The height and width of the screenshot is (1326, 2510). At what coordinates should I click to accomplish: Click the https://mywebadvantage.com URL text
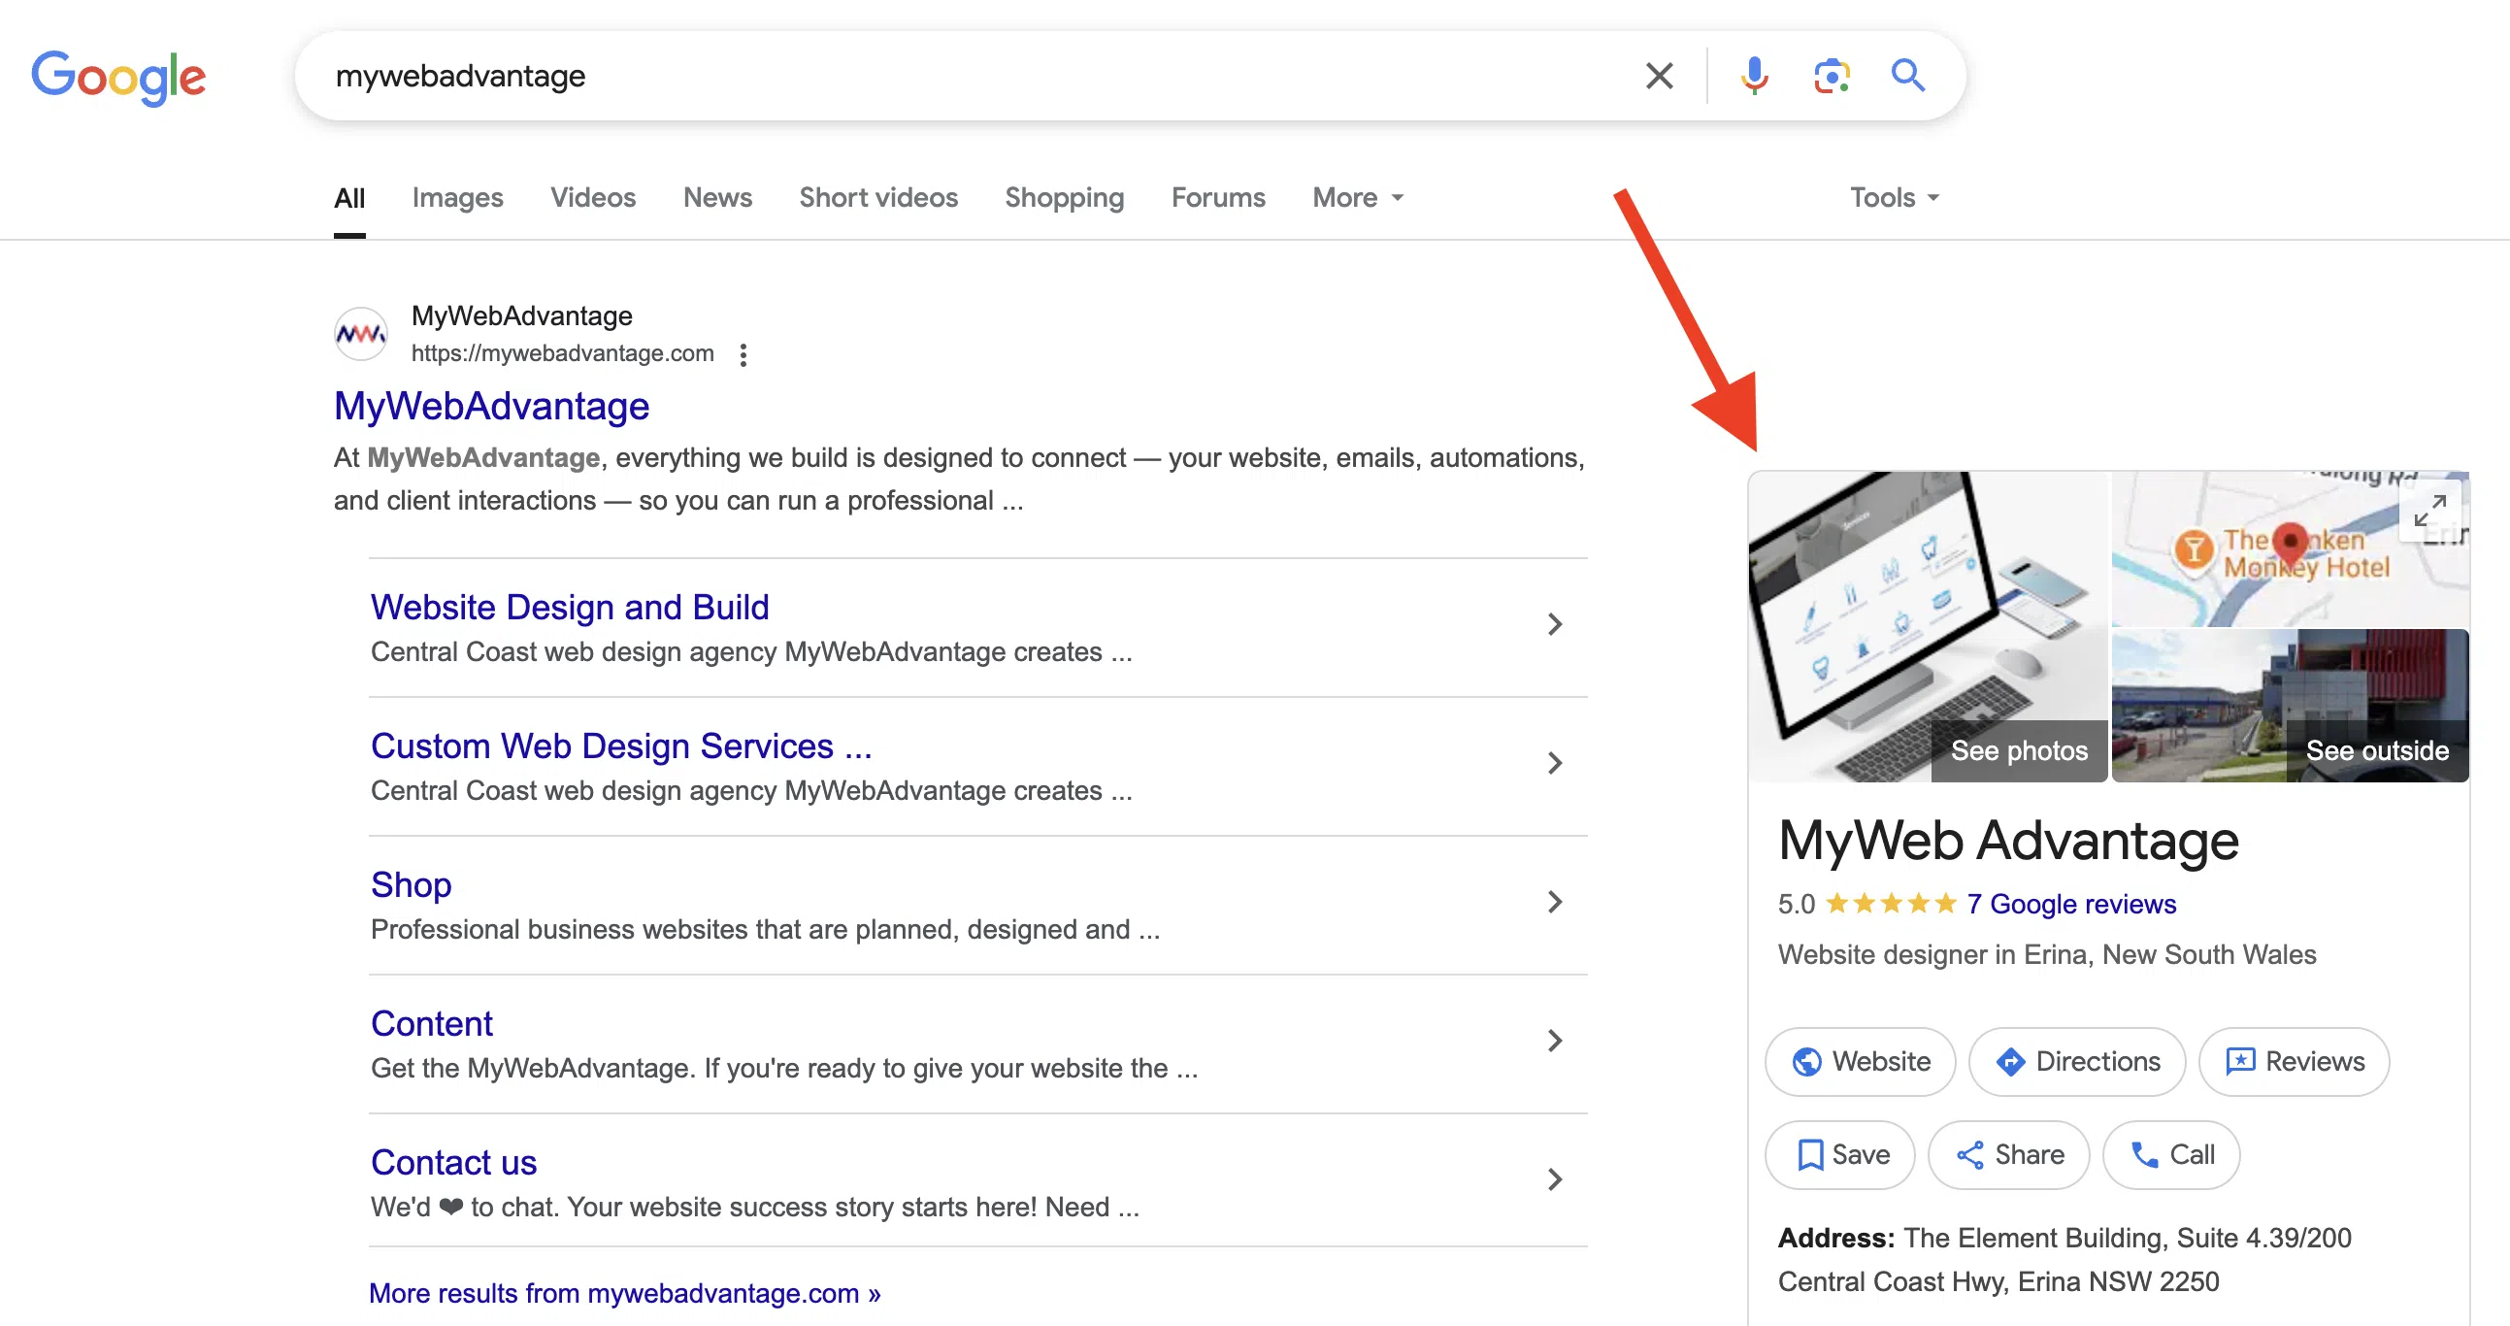[562, 353]
